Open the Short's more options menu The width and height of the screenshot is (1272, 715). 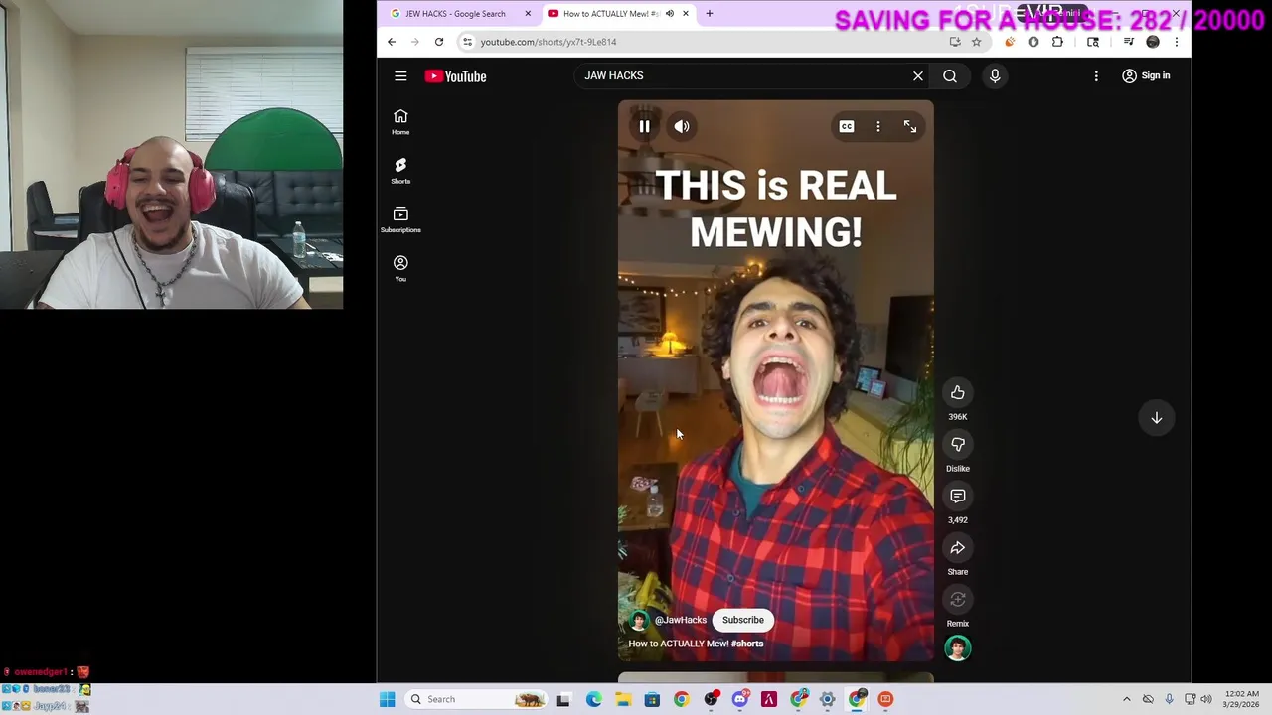tap(878, 126)
